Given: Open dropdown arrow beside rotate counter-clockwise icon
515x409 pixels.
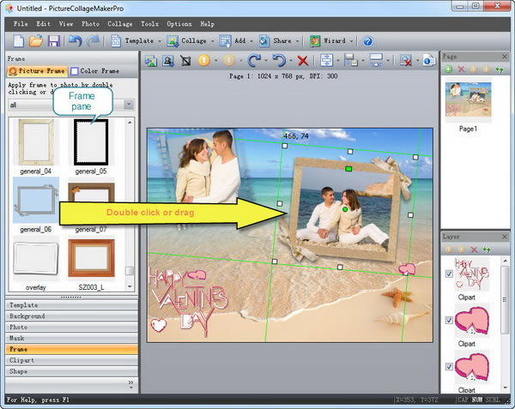Looking at the screenshot, I should click(291, 61).
